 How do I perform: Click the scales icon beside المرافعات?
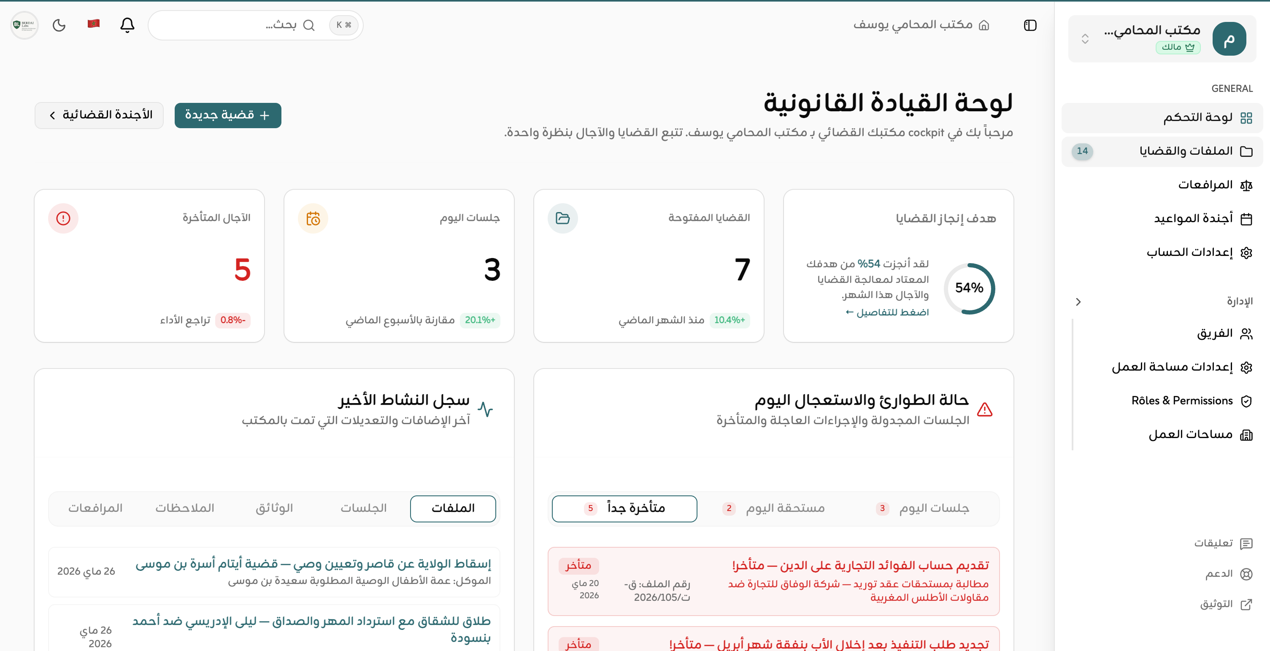[1246, 185]
